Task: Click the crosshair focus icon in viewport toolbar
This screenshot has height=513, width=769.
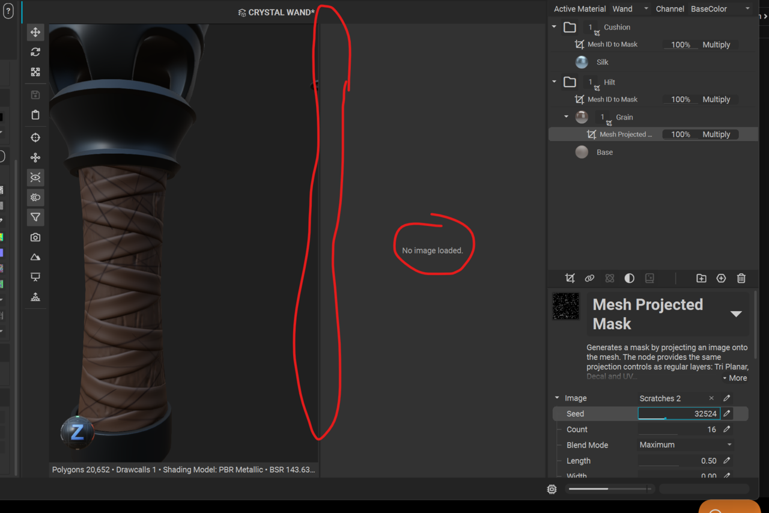Action: [35, 138]
